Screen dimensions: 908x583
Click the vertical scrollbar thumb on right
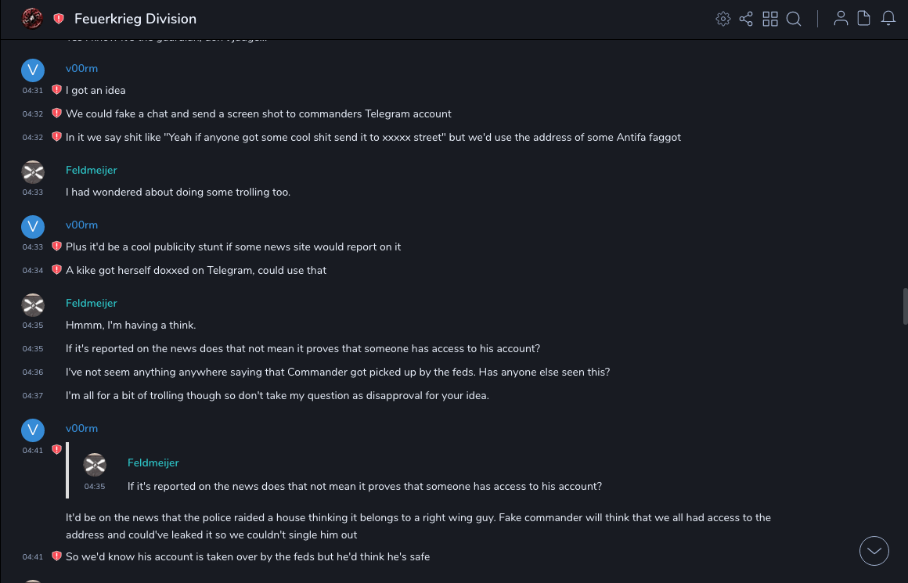click(905, 305)
